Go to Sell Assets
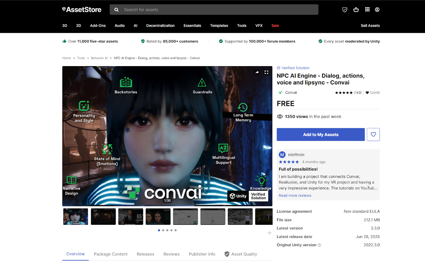Viewport: 425px width, 261px height. 370,25
